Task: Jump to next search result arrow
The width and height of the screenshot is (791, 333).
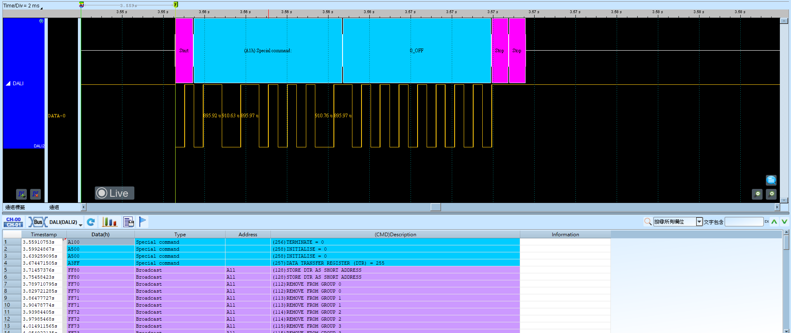Action: [784, 222]
